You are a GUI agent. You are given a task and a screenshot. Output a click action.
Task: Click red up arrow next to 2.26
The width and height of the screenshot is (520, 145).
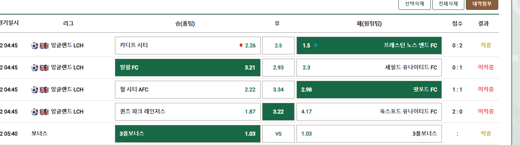[x=241, y=45]
